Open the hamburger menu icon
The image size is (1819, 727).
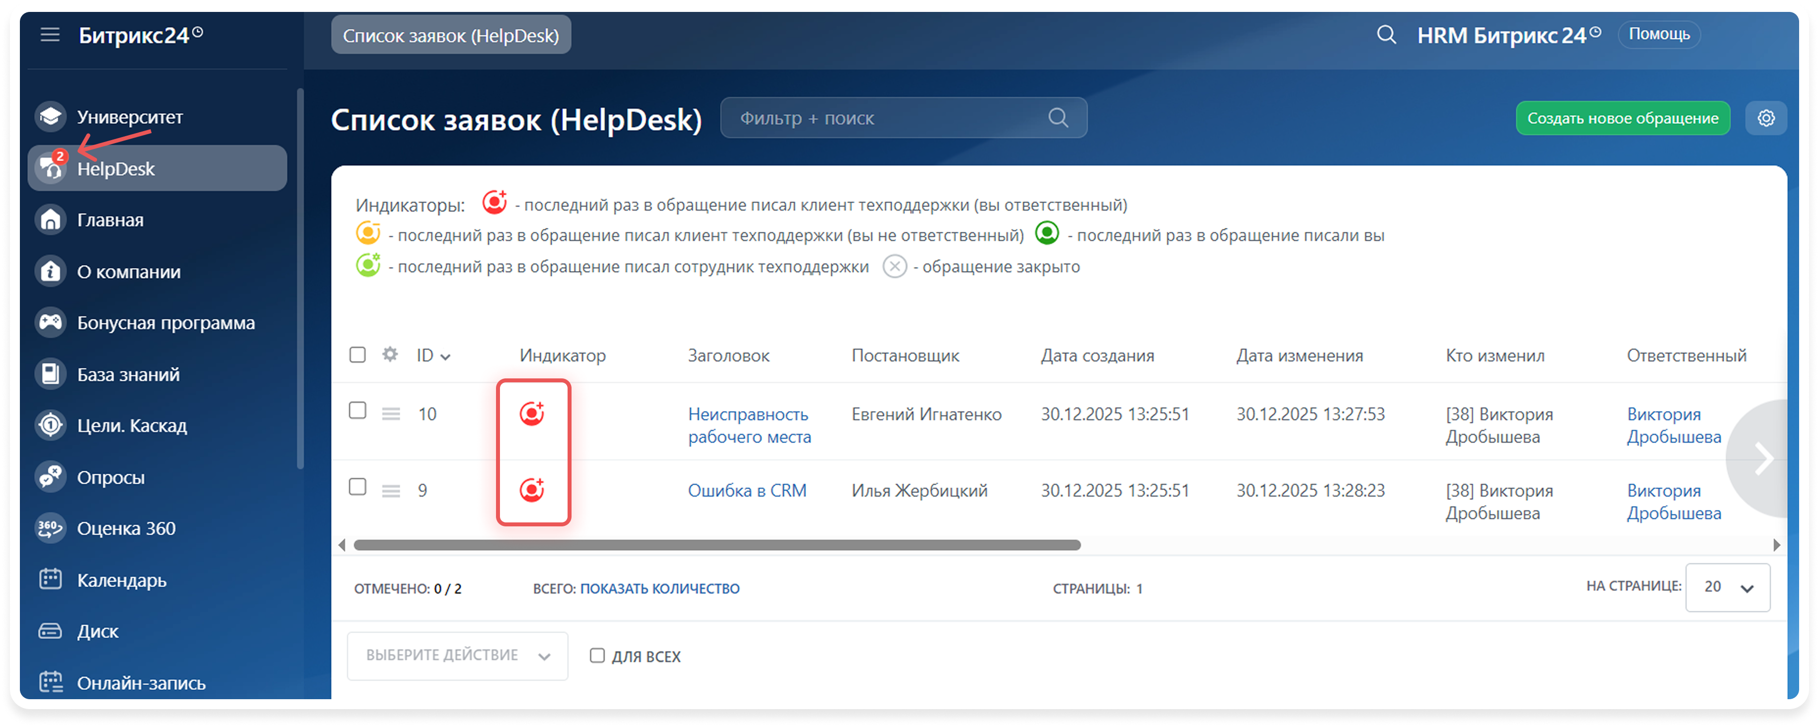coord(49,35)
